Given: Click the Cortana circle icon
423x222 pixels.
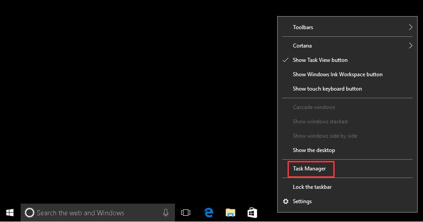Looking at the screenshot, I should [29, 213].
